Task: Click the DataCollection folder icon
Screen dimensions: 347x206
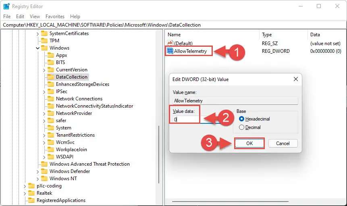Action: [x=51, y=77]
